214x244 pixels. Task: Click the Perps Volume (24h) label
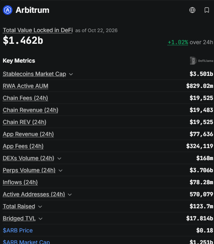tap(29, 170)
